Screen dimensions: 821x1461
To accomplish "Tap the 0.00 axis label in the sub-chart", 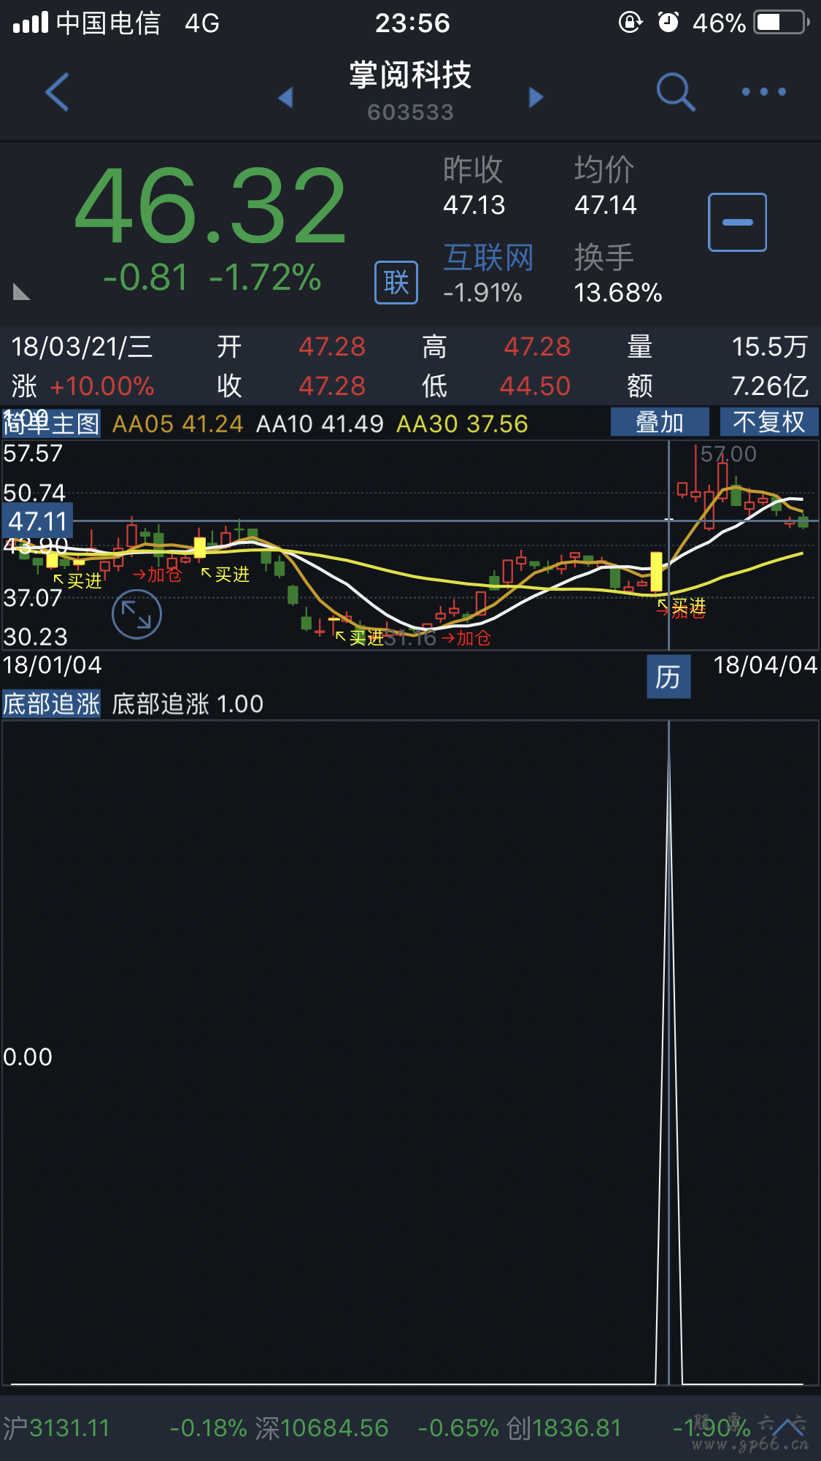I will pyautogui.click(x=28, y=1057).
